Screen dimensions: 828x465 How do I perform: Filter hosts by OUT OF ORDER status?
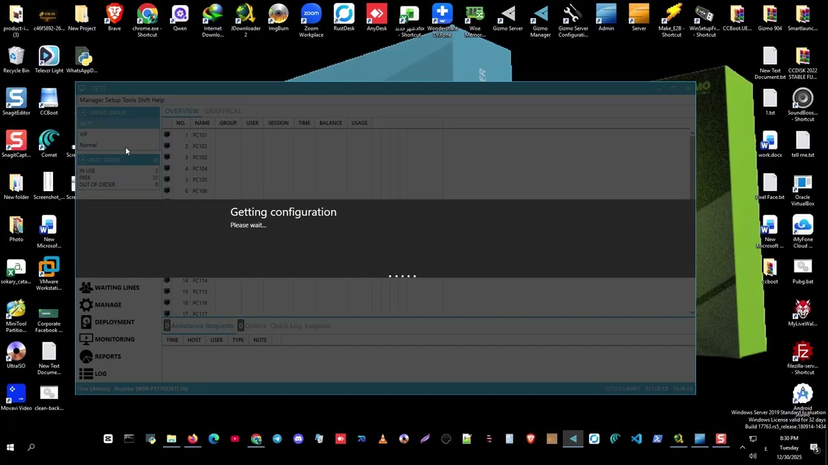(x=119, y=185)
